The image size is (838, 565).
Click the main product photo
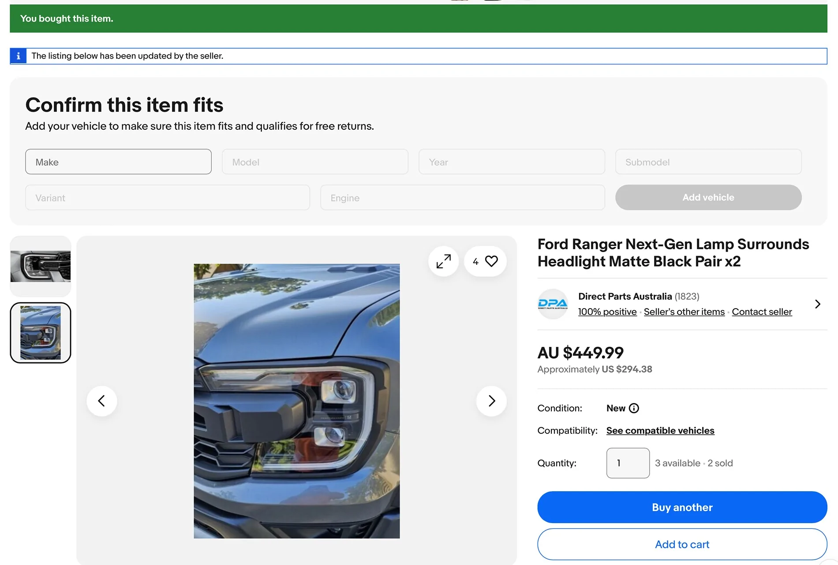[297, 401]
